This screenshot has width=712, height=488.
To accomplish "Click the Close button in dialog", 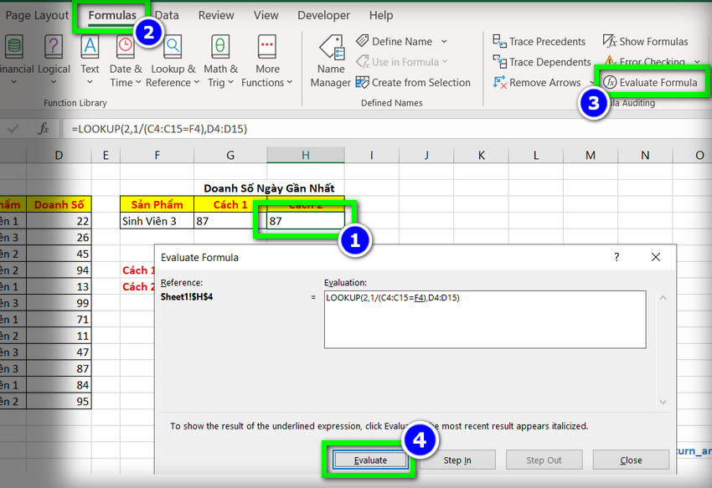I will 631,460.
